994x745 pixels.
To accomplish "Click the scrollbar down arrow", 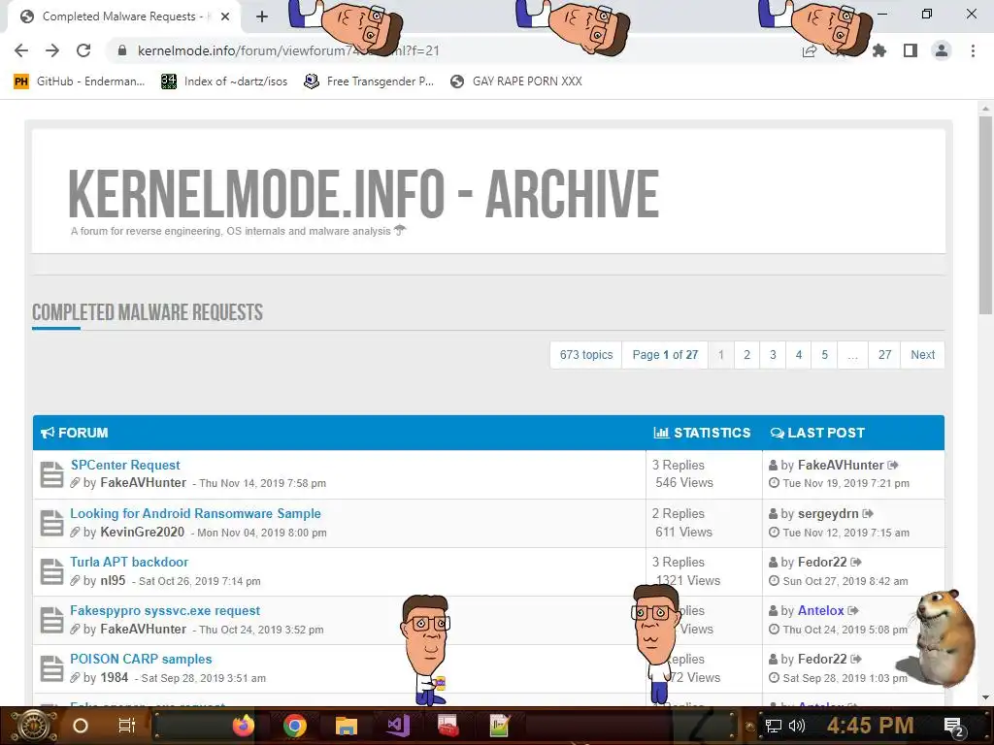I will (x=986, y=697).
